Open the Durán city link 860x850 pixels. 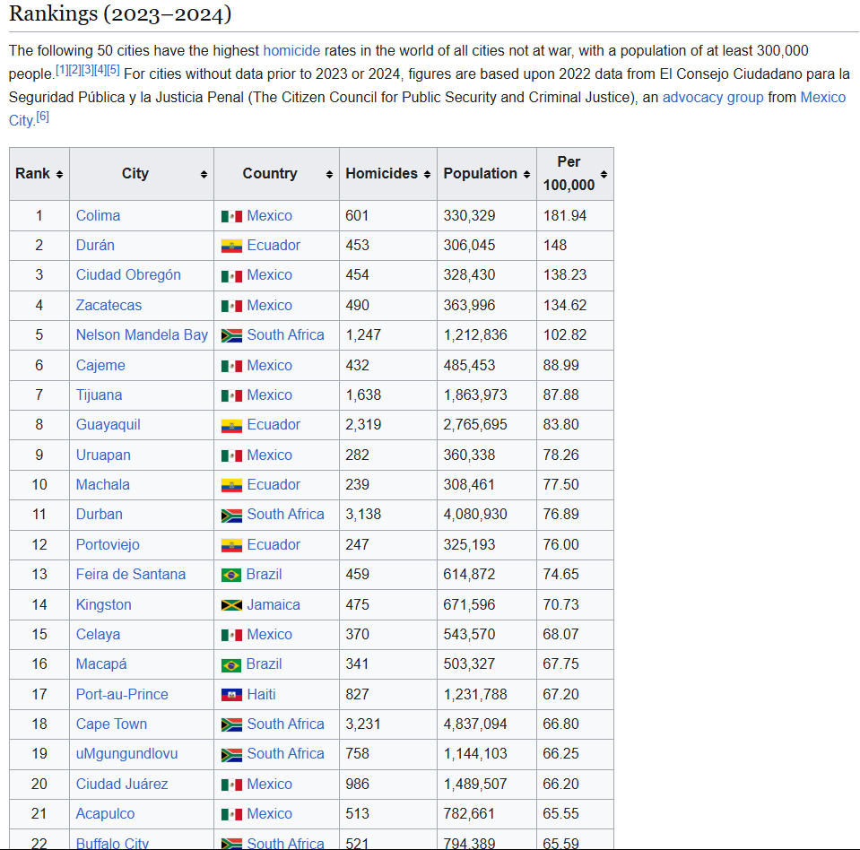(95, 245)
